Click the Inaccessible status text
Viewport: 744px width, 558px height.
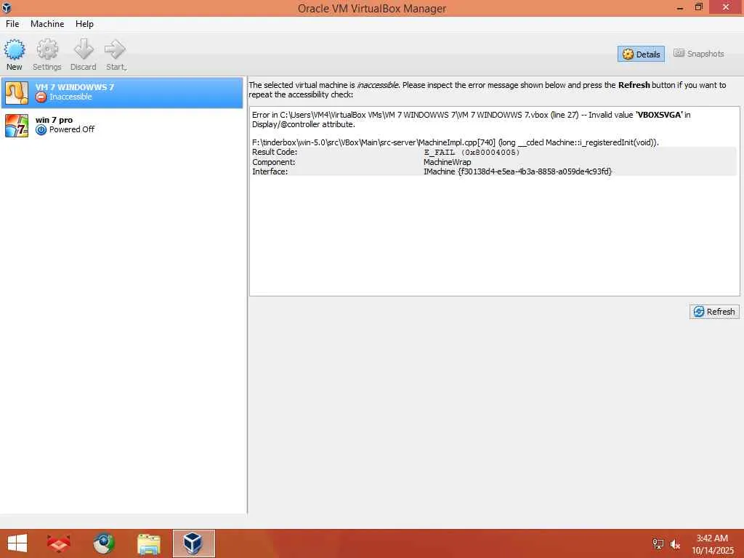tap(70, 97)
